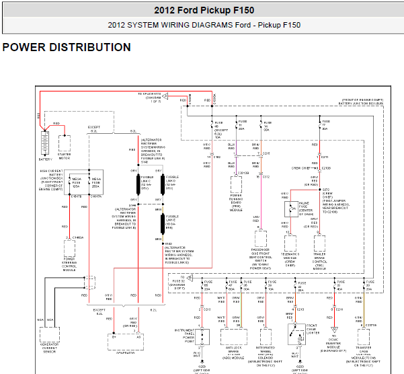404x374 pixels.
Task: Click the Fuse 77 30A symbol
Action: (320, 125)
